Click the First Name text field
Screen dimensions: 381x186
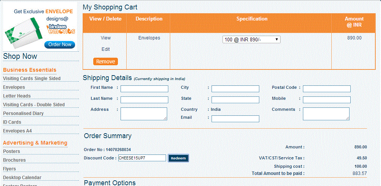point(144,89)
